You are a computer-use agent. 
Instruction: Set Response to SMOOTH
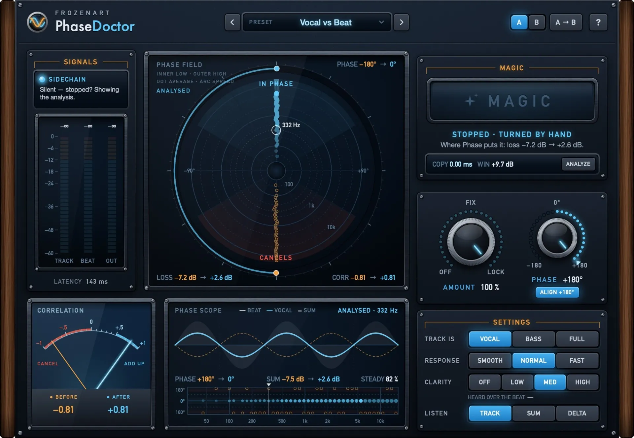click(x=490, y=360)
